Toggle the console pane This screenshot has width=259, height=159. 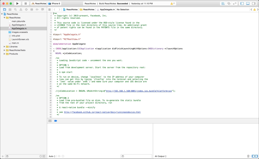point(256,156)
